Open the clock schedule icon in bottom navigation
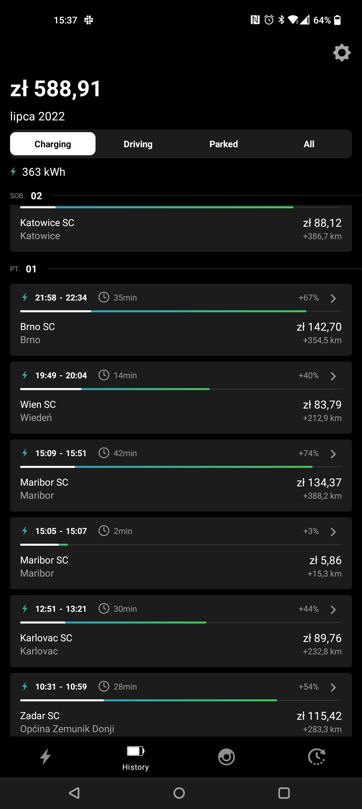 pyautogui.click(x=317, y=757)
